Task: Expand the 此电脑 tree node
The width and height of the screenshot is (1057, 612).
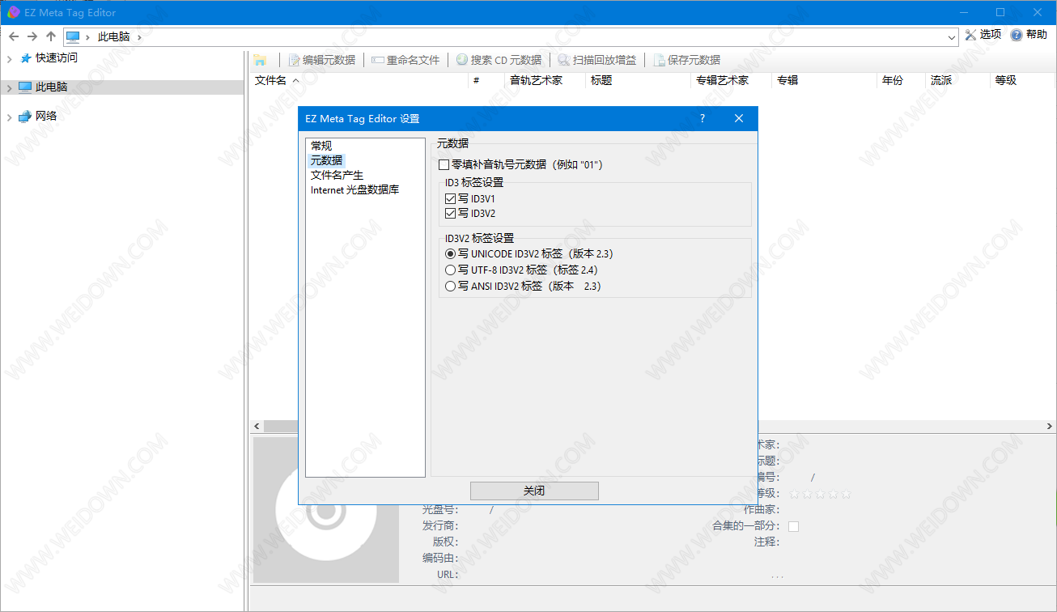Action: pos(9,88)
